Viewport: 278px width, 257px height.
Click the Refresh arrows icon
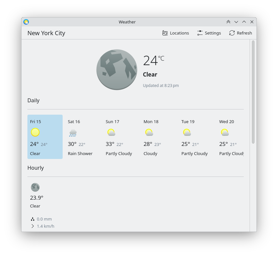click(232, 33)
